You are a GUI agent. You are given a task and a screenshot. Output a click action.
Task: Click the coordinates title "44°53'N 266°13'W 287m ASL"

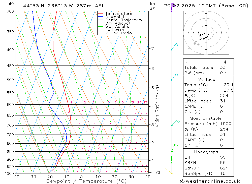[x=64, y=6]
